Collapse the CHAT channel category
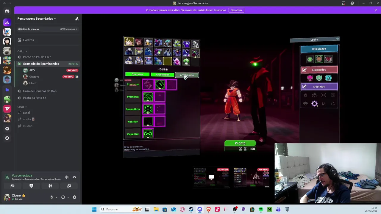 22,107
